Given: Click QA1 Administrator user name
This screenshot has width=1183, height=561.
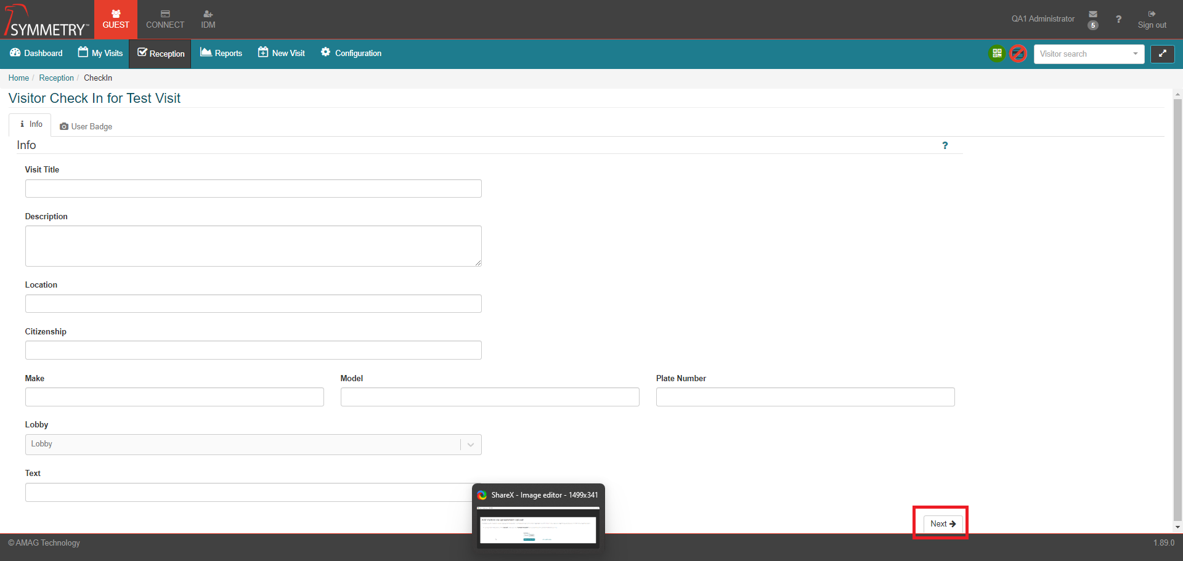Looking at the screenshot, I should (x=1043, y=19).
